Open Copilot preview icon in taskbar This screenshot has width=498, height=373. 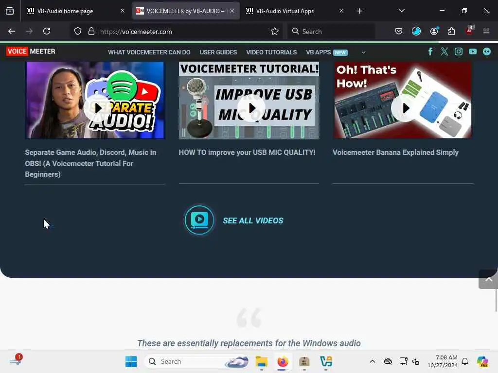point(482,361)
